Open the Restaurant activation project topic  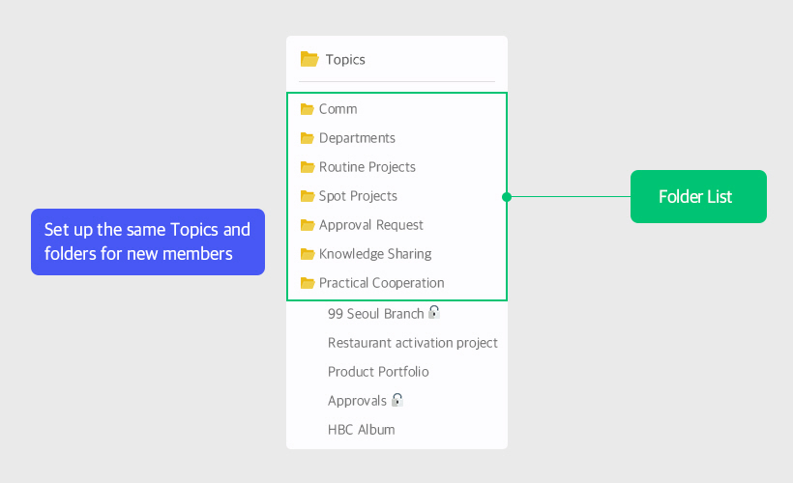tap(413, 343)
